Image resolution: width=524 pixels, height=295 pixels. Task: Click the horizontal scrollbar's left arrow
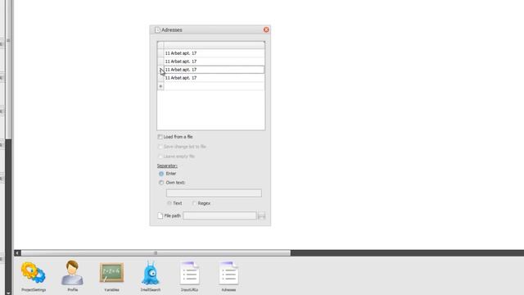(17, 253)
